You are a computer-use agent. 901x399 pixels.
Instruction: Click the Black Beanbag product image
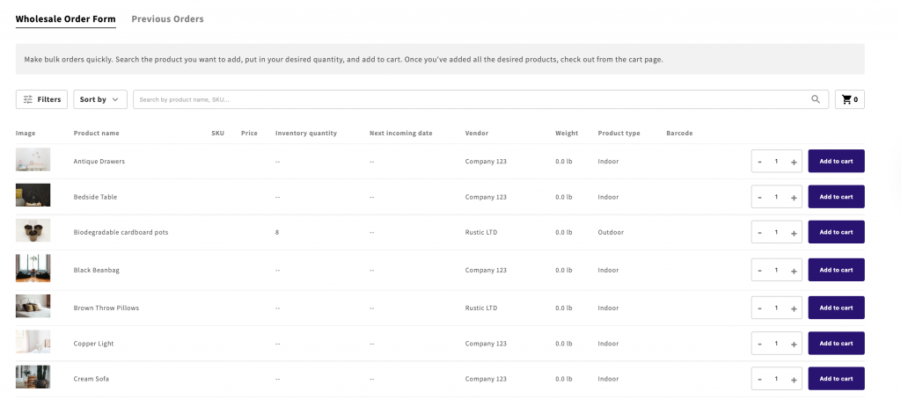[33, 269]
